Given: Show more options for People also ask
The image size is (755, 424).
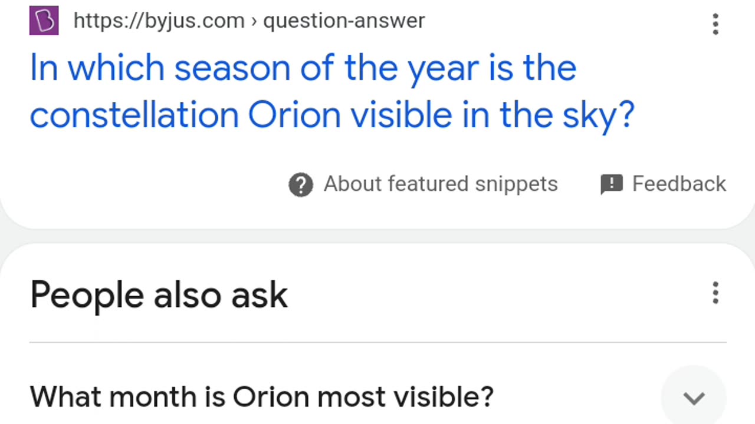Looking at the screenshot, I should pyautogui.click(x=715, y=293).
